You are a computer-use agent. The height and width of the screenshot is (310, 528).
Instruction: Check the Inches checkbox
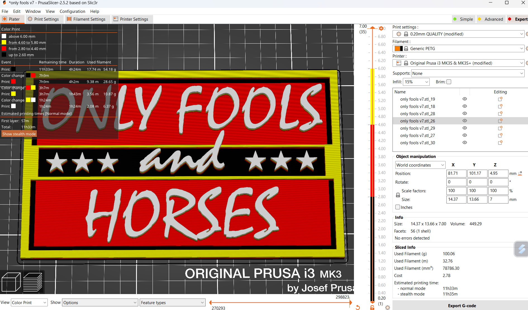(398, 207)
